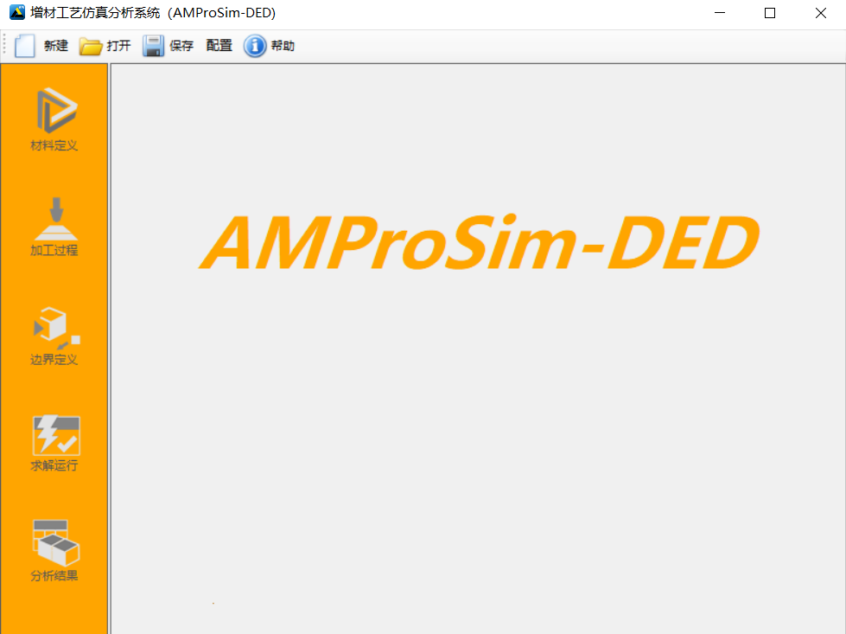Open the 分析结果 boxes icon

55,542
